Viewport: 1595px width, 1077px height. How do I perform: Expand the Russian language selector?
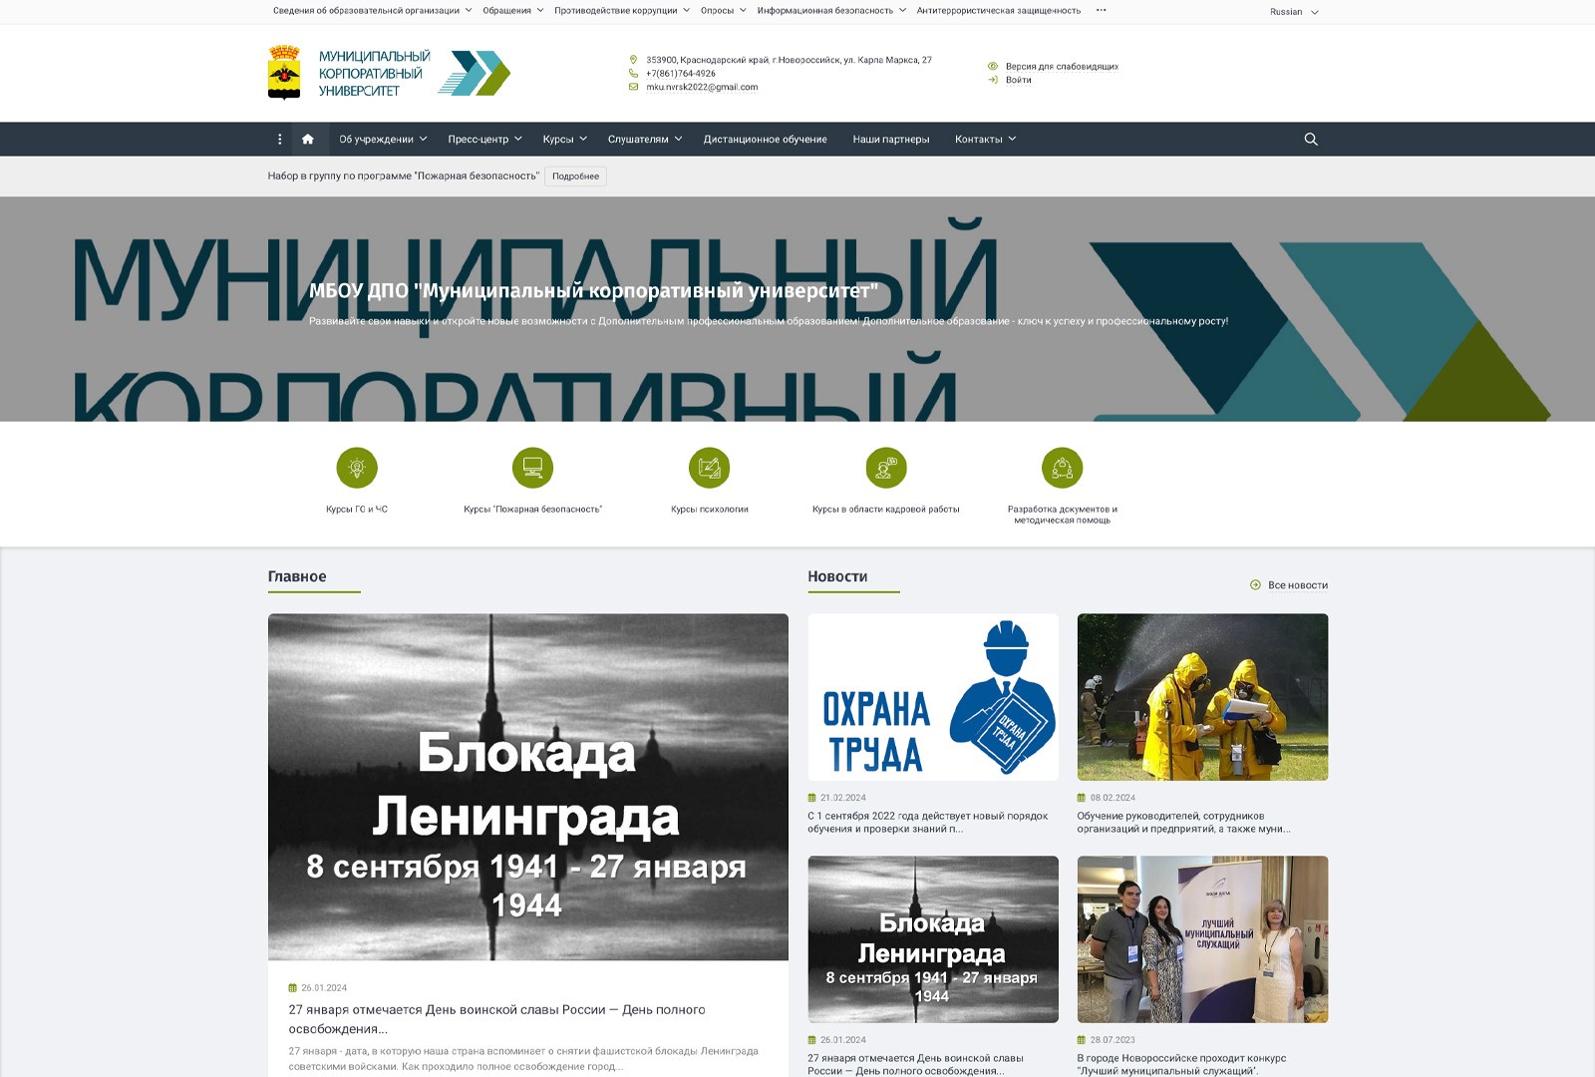[1293, 12]
